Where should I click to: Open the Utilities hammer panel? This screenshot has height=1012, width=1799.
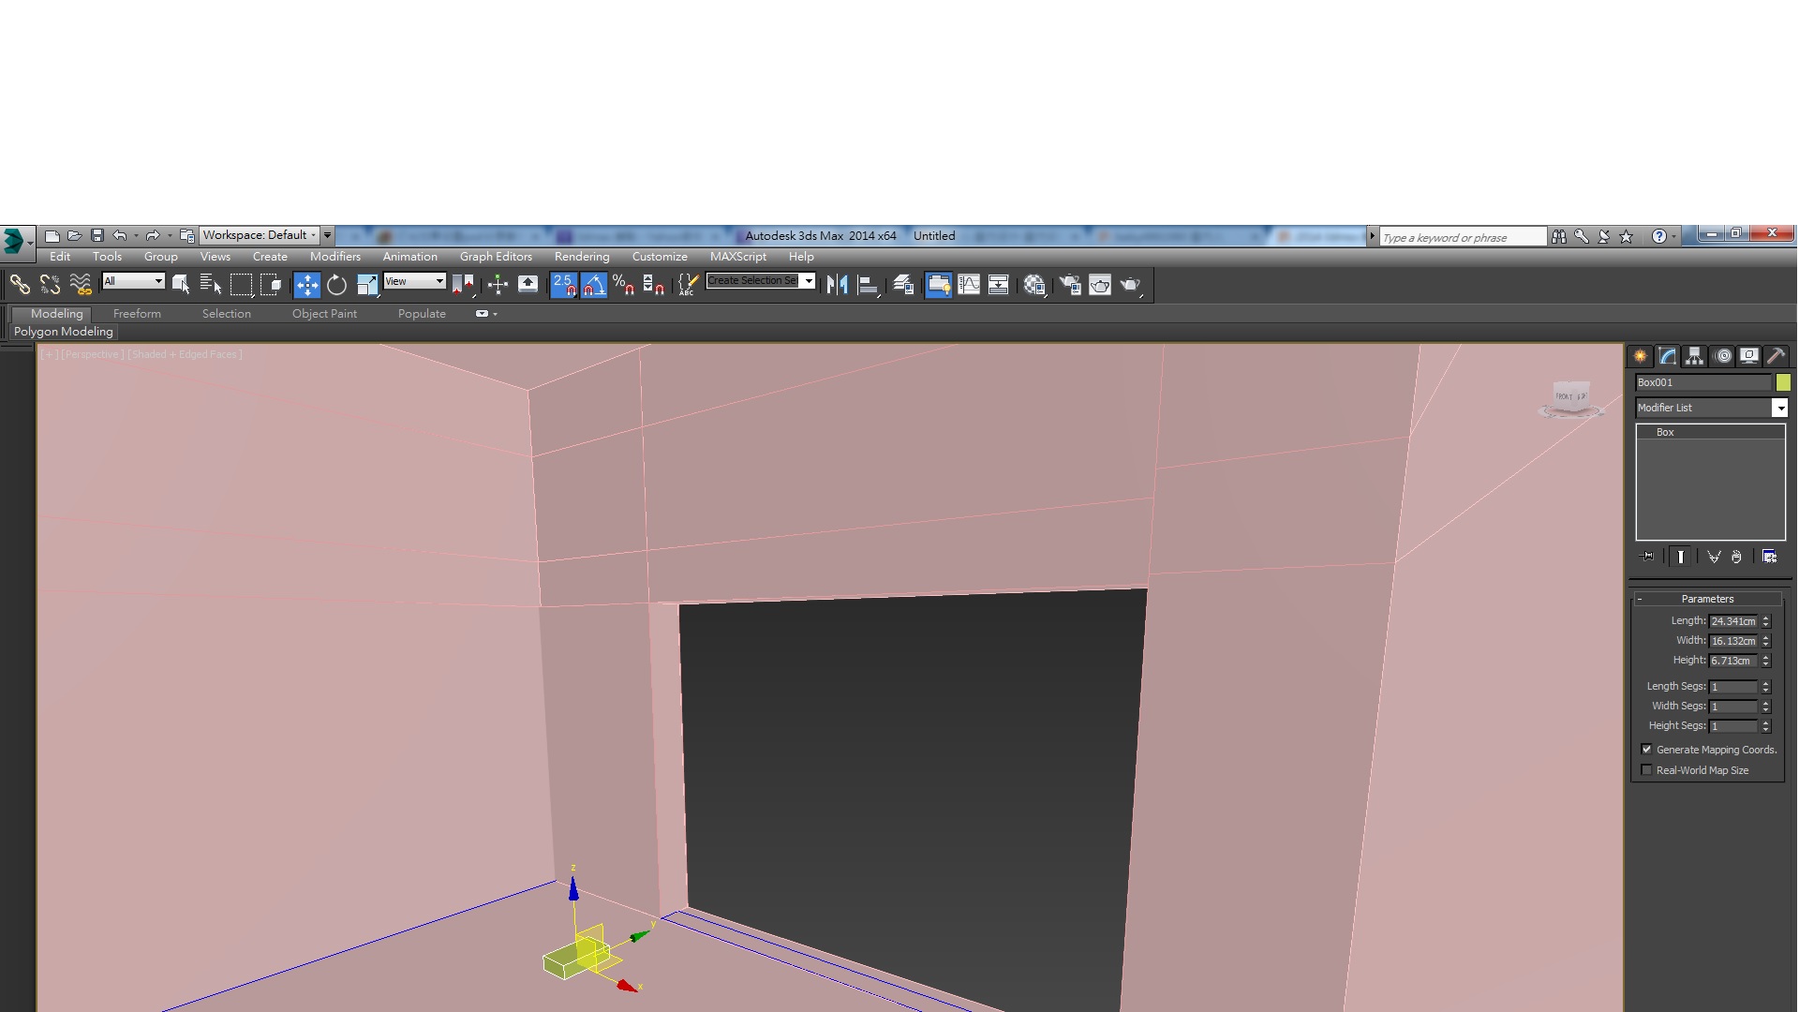[1775, 356]
